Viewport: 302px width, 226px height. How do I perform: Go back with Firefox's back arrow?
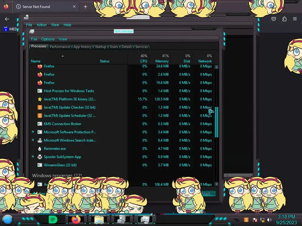coord(7,19)
